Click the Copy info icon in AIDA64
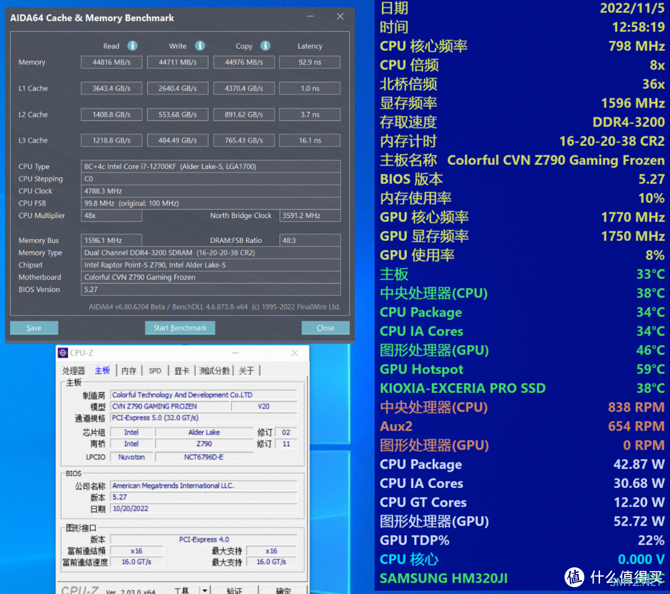 tap(266, 46)
